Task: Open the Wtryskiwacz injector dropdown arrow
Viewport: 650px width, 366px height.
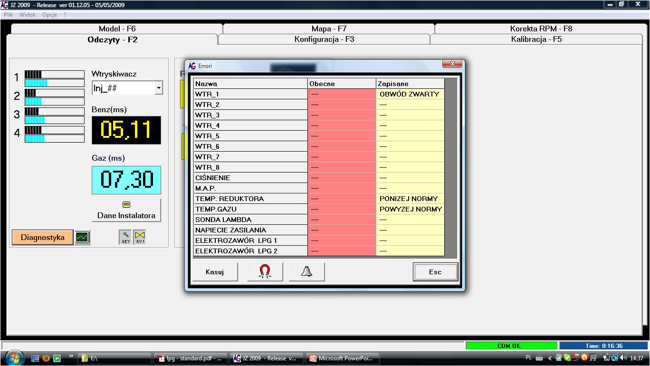Action: point(159,88)
